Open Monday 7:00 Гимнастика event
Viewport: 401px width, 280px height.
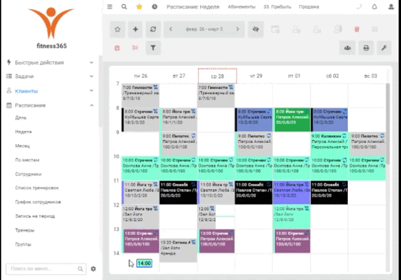tap(140, 95)
